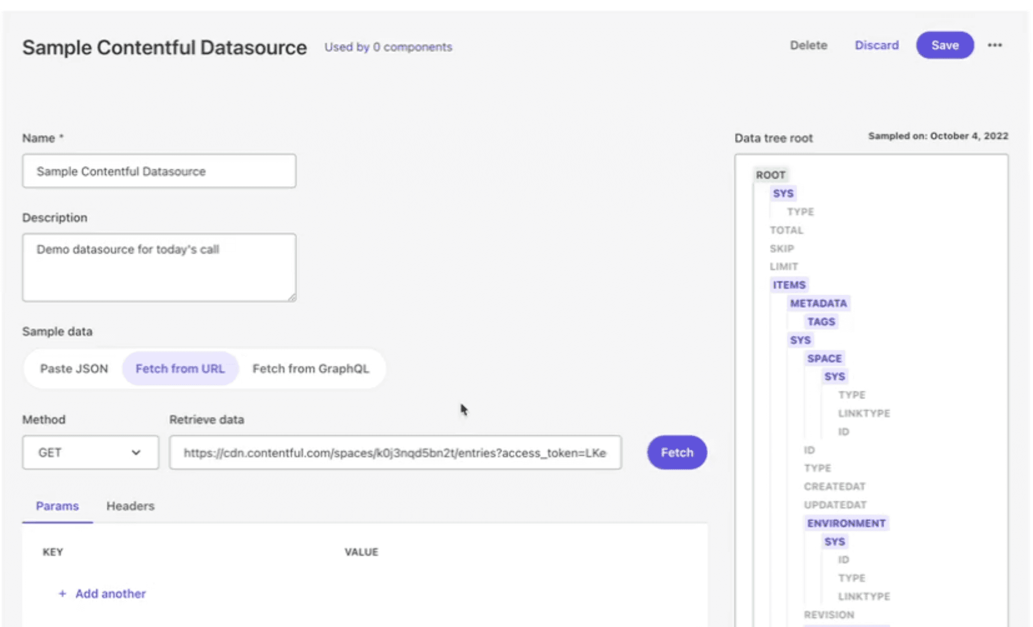Click the Fetch button
The image size is (1033, 627).
[x=676, y=452]
